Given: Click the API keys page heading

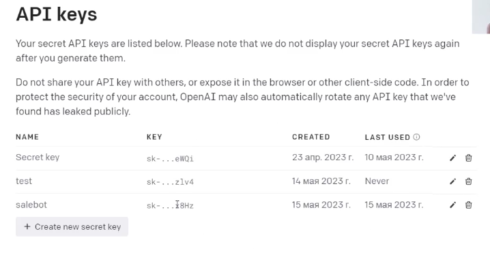Looking at the screenshot, I should pyautogui.click(x=57, y=14).
